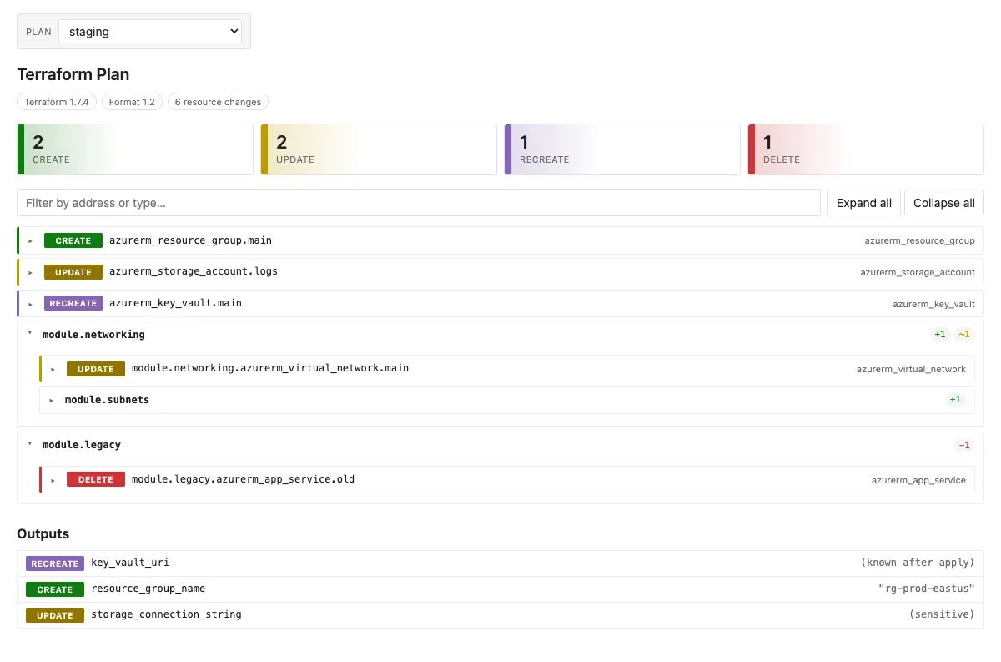
Task: Click the +1 count badge on module.networking
Action: click(x=940, y=334)
